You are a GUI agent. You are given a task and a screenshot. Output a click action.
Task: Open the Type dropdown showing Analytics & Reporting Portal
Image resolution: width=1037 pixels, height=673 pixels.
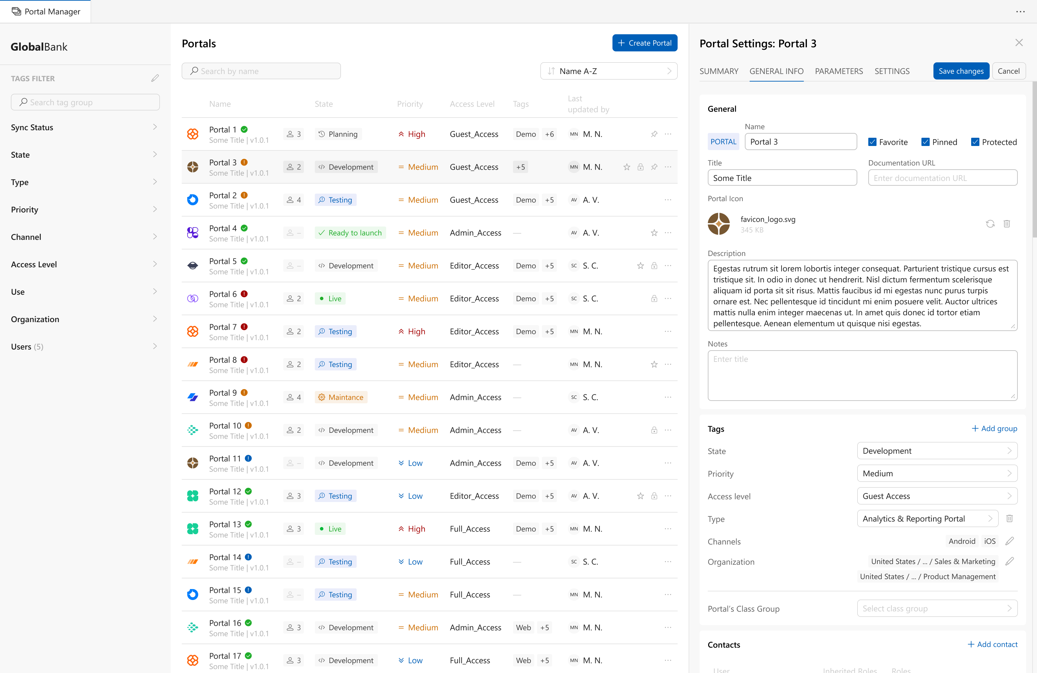(x=928, y=519)
